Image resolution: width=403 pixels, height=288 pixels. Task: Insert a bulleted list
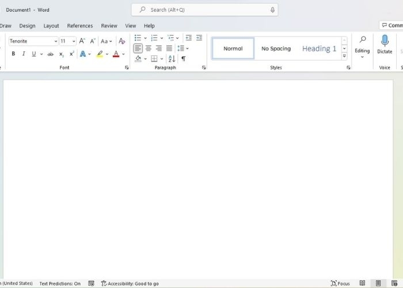pyautogui.click(x=138, y=38)
